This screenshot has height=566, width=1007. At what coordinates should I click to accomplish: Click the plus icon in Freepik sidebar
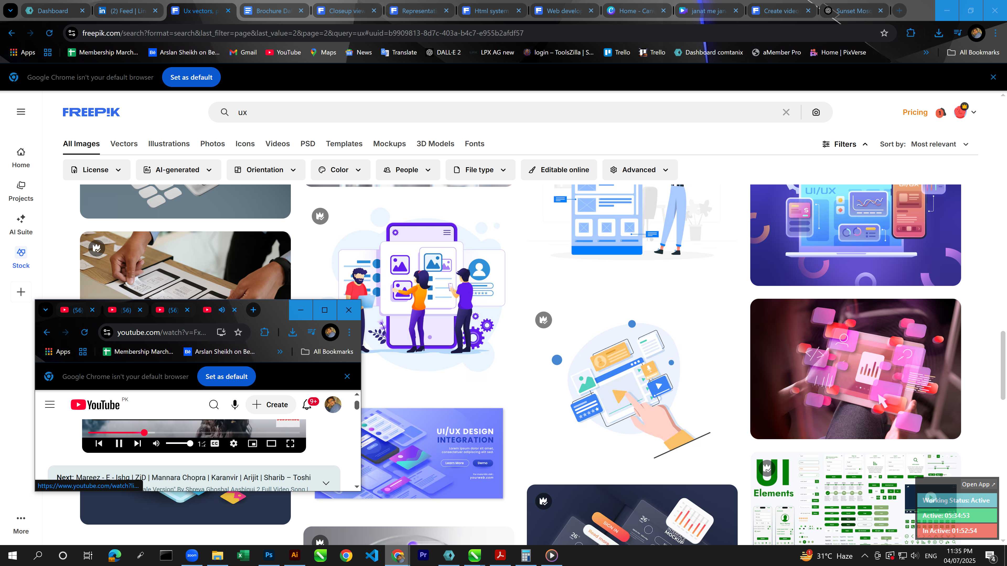21,292
